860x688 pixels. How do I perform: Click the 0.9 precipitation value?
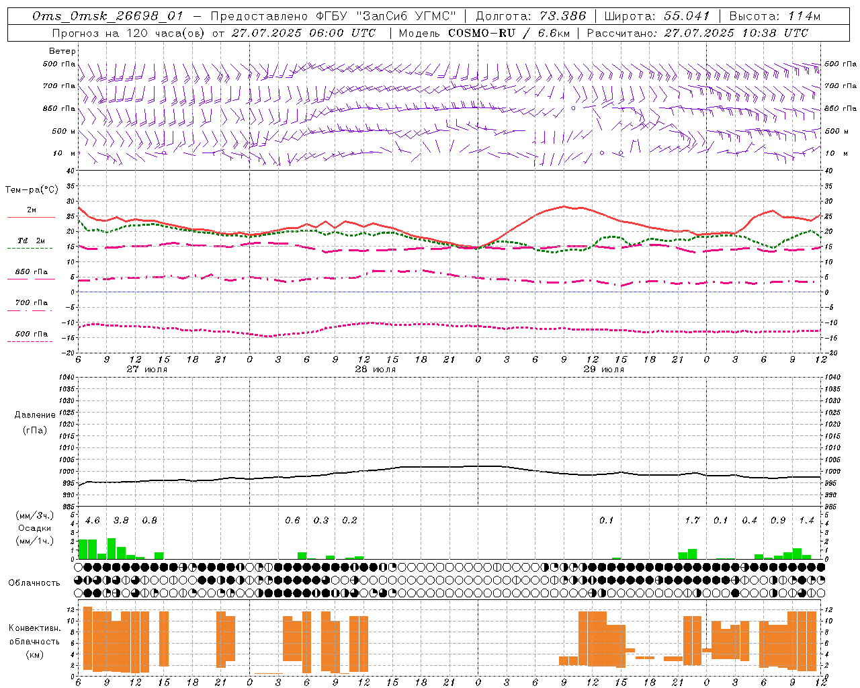tap(778, 521)
